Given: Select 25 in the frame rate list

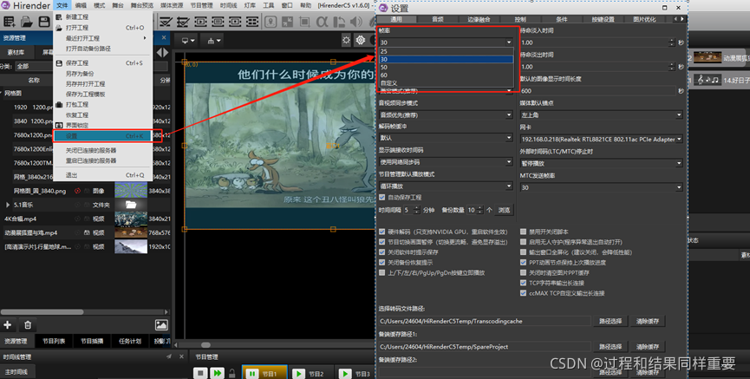Looking at the screenshot, I should coord(446,51).
